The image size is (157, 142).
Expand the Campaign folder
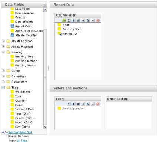coord(3,76)
